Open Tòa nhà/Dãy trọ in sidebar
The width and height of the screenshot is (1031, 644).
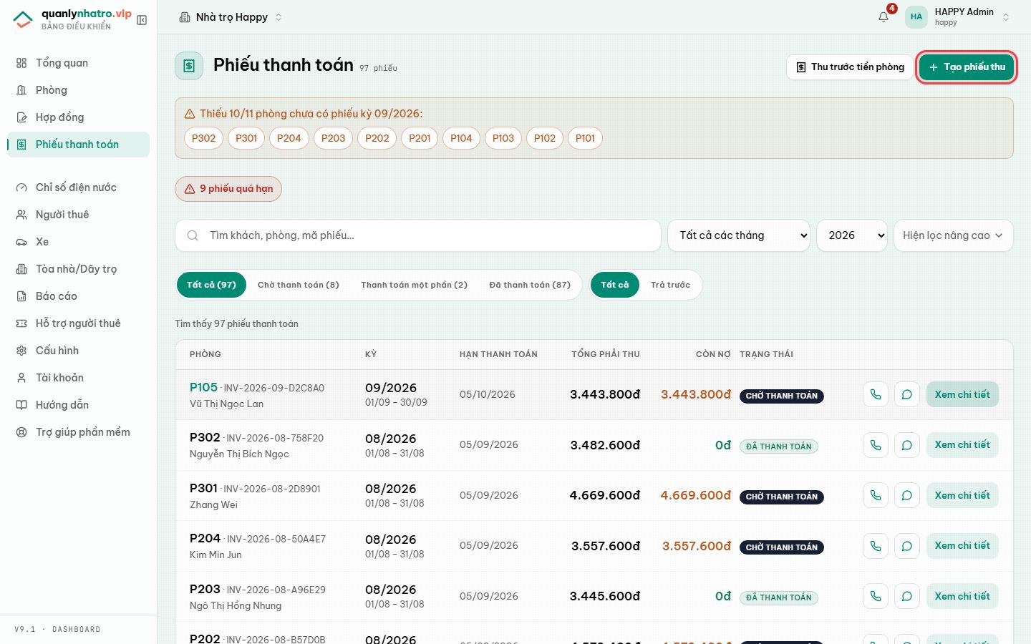click(78, 269)
